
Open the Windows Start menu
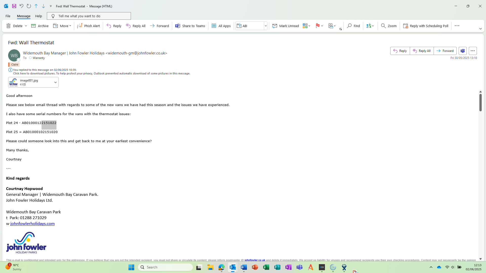[x=131, y=267]
